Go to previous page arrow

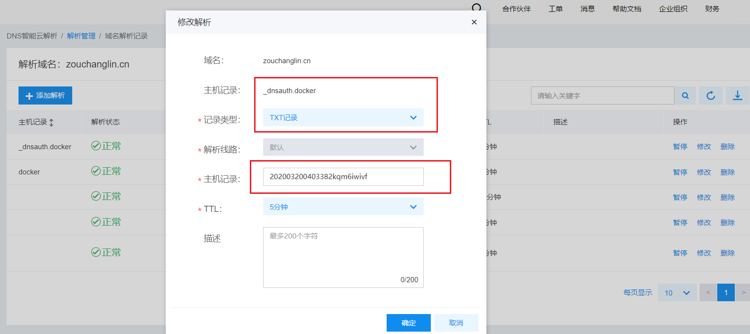708,293
